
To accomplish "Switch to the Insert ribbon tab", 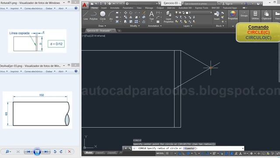I will [x=104, y=8].
